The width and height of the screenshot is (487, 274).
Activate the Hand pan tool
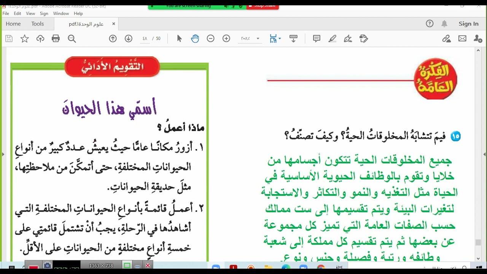[x=195, y=38]
